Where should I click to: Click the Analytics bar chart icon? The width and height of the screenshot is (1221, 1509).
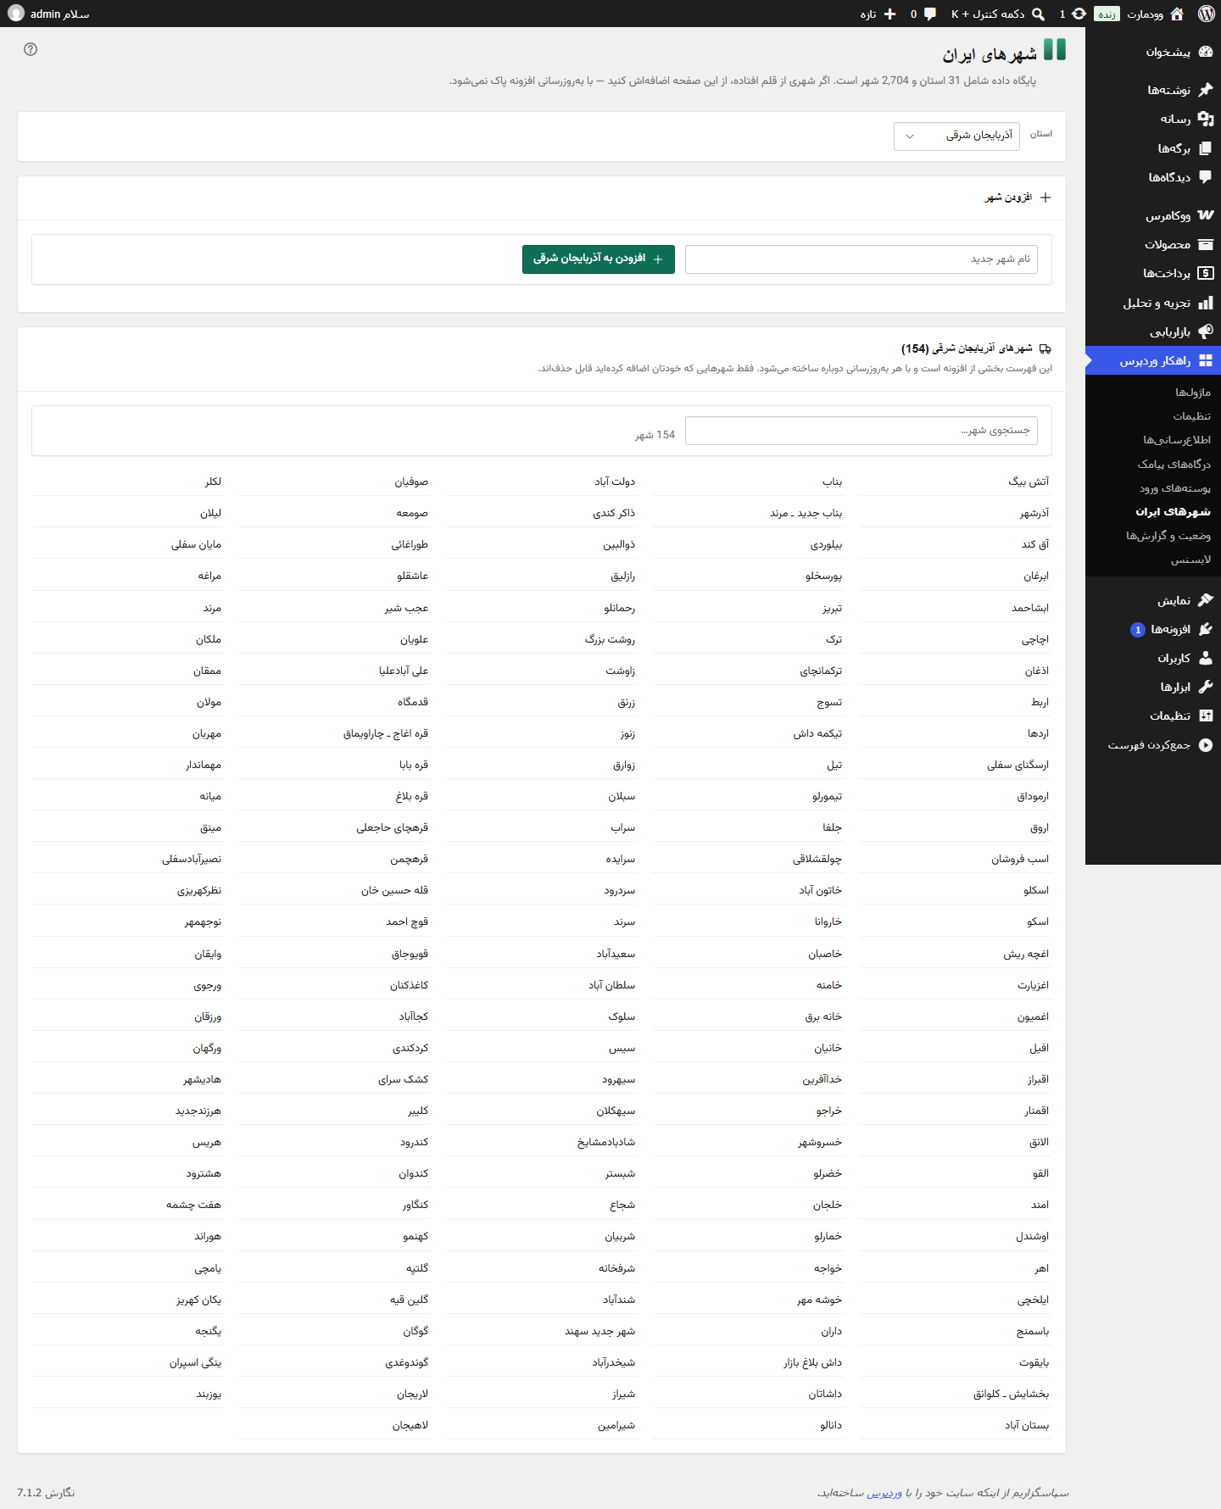pos(1206,303)
